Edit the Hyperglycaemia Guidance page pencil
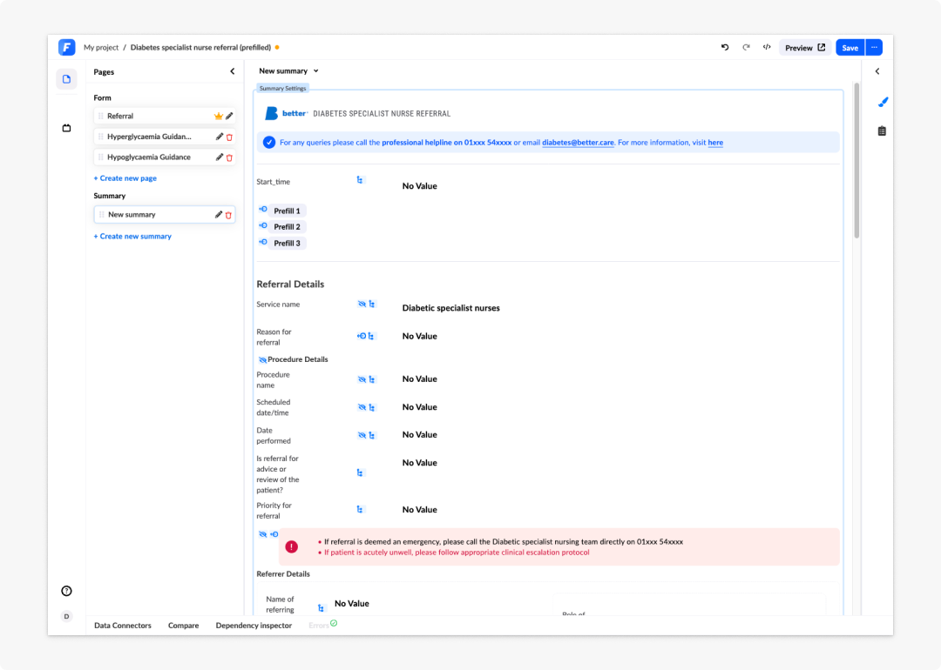This screenshot has width=941, height=670. [219, 137]
